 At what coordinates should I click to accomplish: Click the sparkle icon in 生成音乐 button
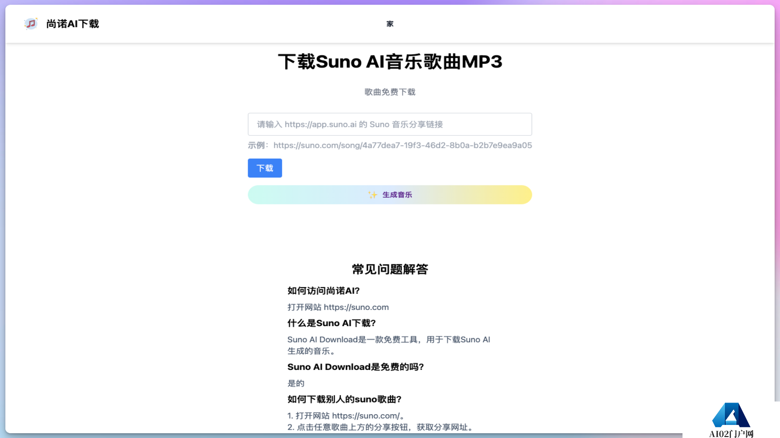373,195
